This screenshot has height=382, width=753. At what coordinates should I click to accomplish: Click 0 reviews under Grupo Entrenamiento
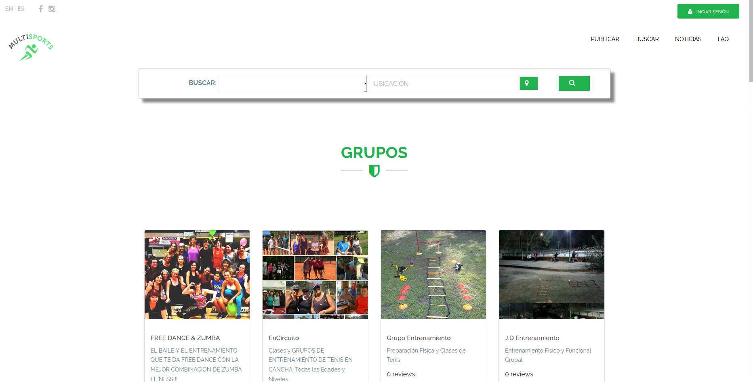pyautogui.click(x=401, y=374)
